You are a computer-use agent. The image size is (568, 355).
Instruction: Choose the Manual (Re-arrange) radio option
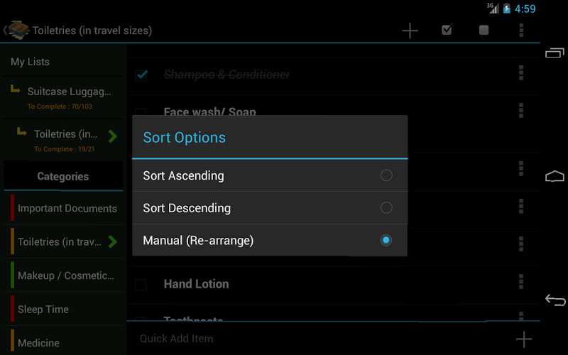click(386, 241)
